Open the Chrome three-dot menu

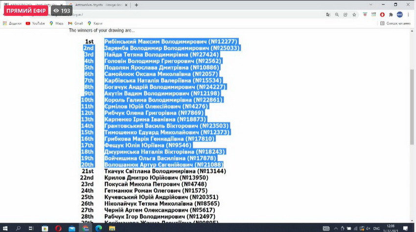coord(408,15)
